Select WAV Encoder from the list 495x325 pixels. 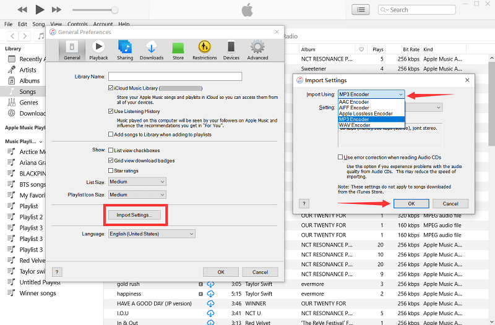click(371, 125)
